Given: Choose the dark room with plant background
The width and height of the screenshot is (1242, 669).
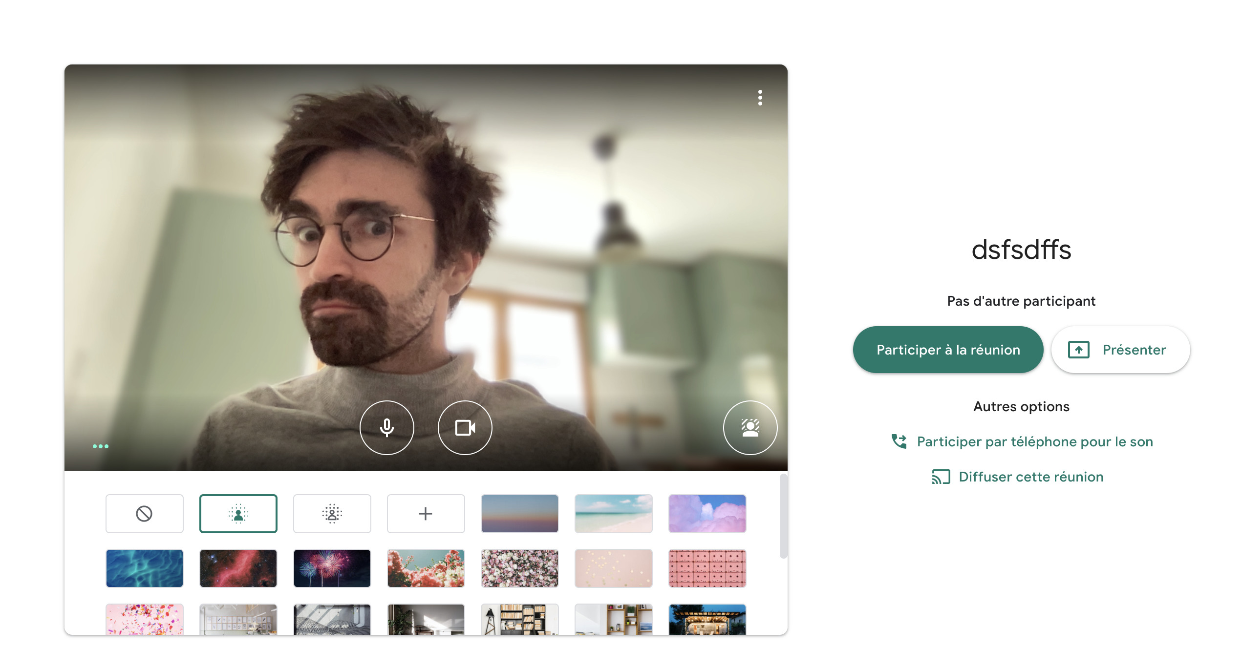Looking at the screenshot, I should [426, 619].
